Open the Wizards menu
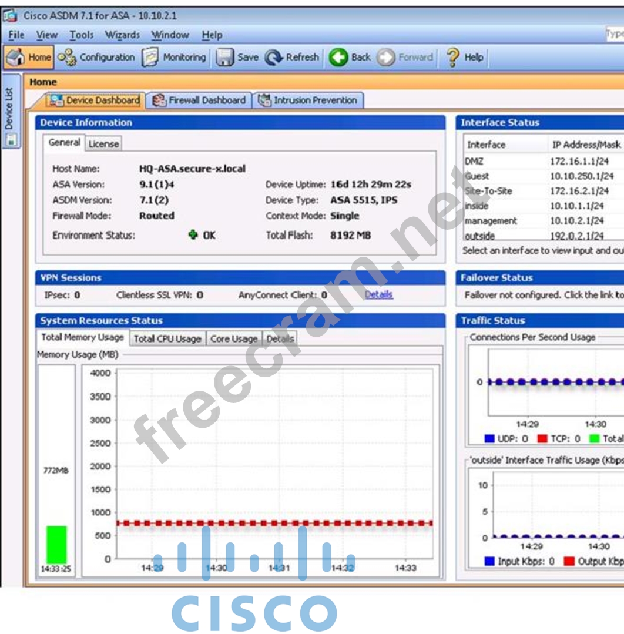624x634 pixels. (x=122, y=35)
